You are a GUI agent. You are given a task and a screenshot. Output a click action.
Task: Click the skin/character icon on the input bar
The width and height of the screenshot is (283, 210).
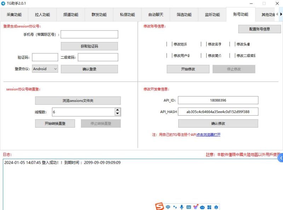(x=195, y=207)
